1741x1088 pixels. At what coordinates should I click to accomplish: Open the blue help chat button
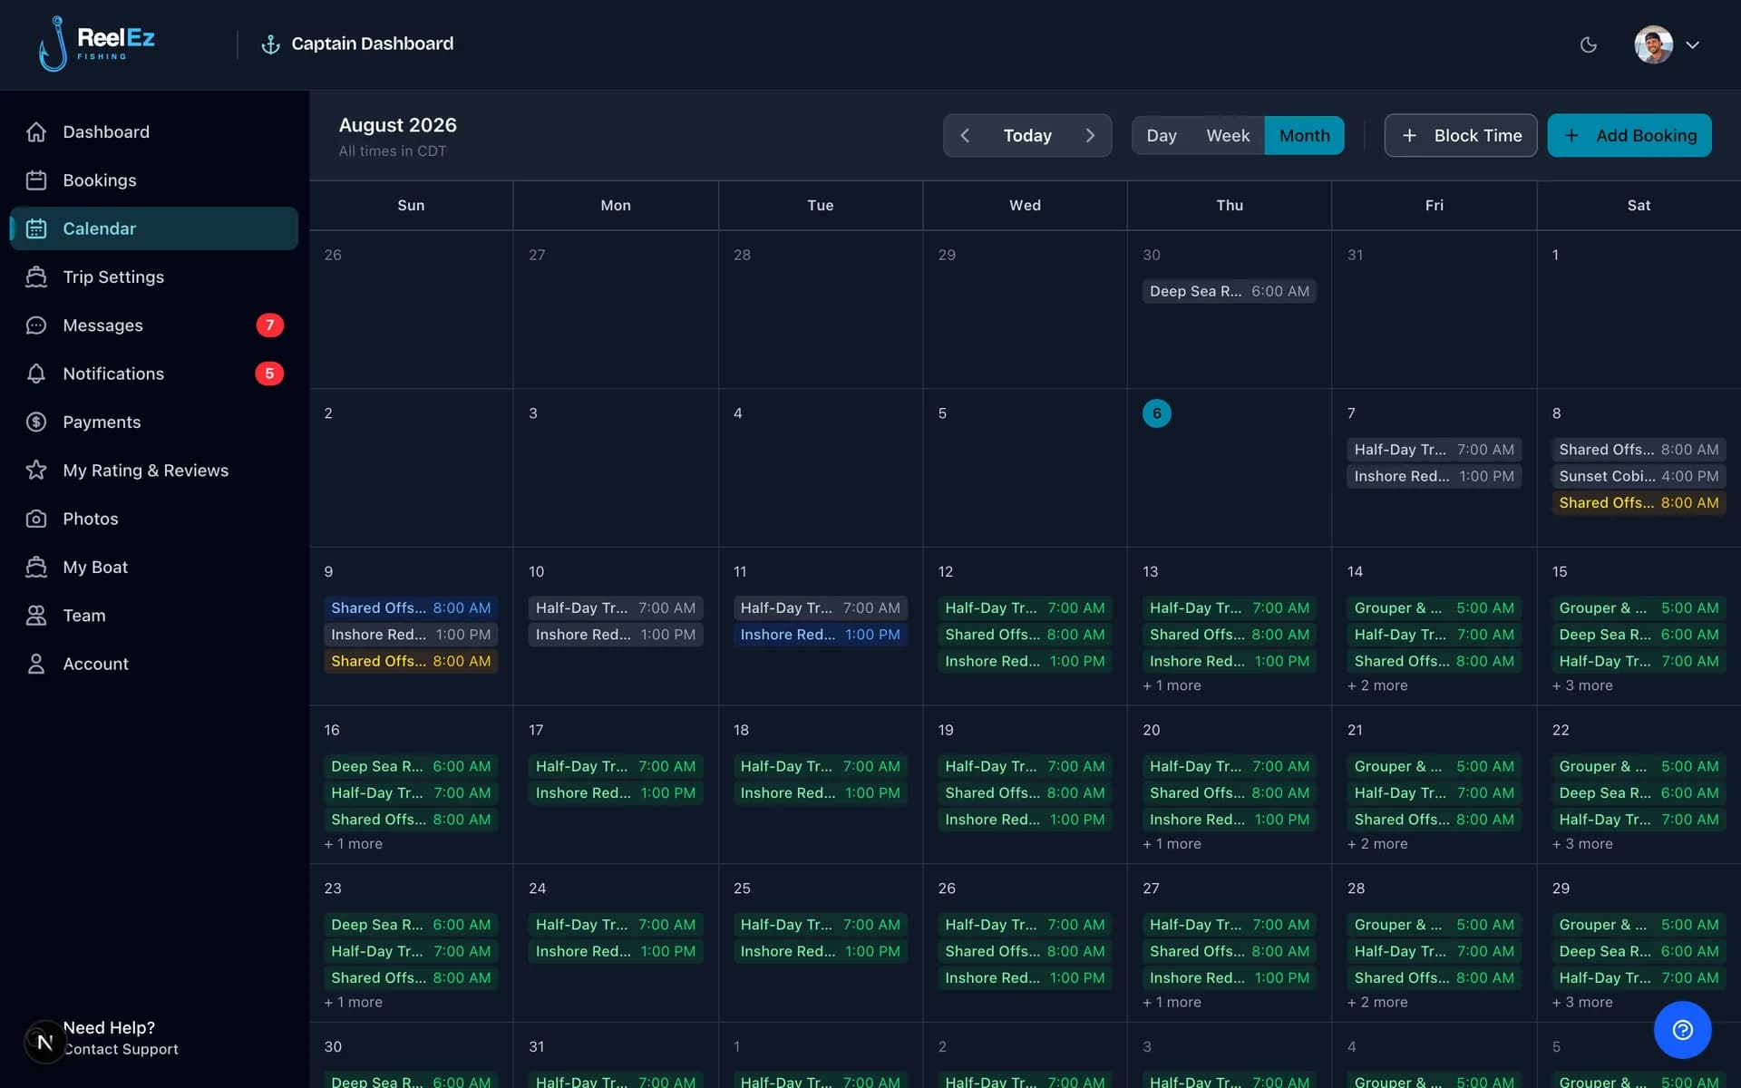coord(1682,1029)
